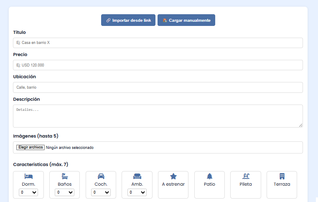Screen dimensions: 318x202
Task: Open the Baños quantity dropdown
Action: click(x=64, y=192)
